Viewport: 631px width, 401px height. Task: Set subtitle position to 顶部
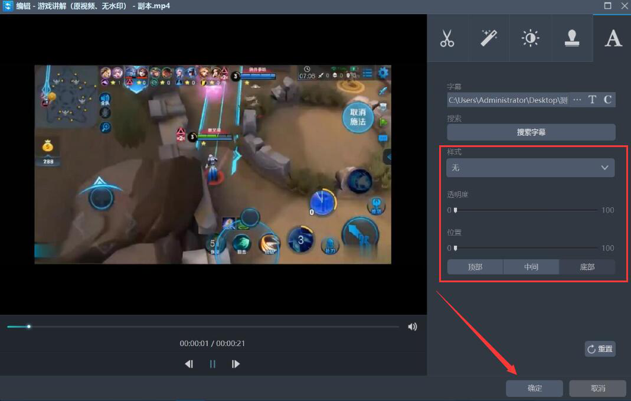[x=475, y=267]
